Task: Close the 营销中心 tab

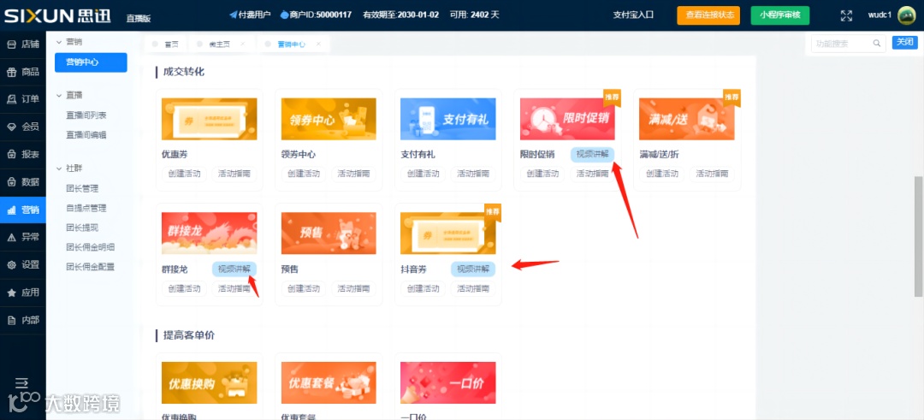Action: point(319,44)
